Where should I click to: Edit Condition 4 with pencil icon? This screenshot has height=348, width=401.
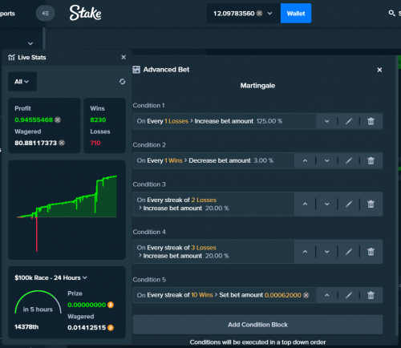tap(349, 252)
